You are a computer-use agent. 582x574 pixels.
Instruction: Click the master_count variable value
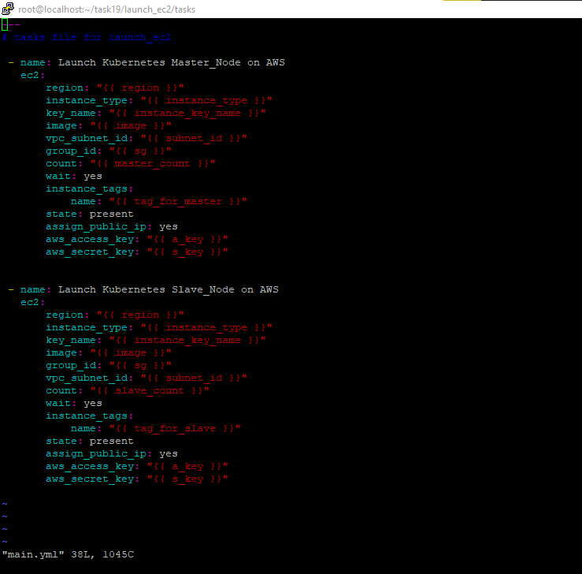153,163
